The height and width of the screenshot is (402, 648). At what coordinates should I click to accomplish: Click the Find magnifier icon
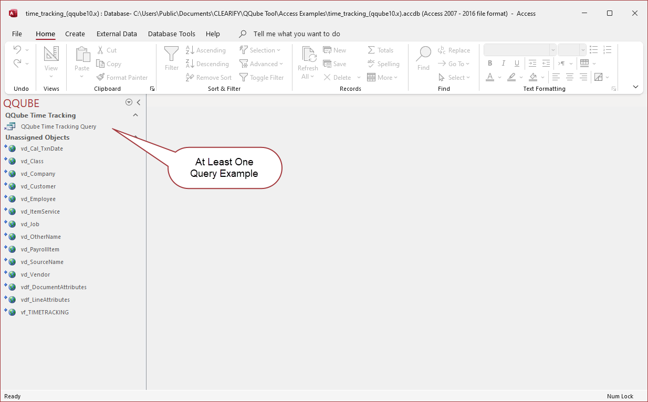424,54
